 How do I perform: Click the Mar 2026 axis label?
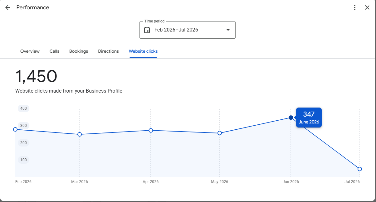(80, 182)
